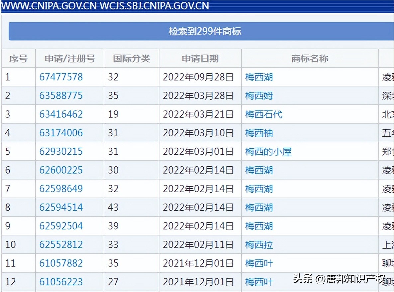Open application number 62552812 details
Screen dimensions: 394x292
coord(61,245)
